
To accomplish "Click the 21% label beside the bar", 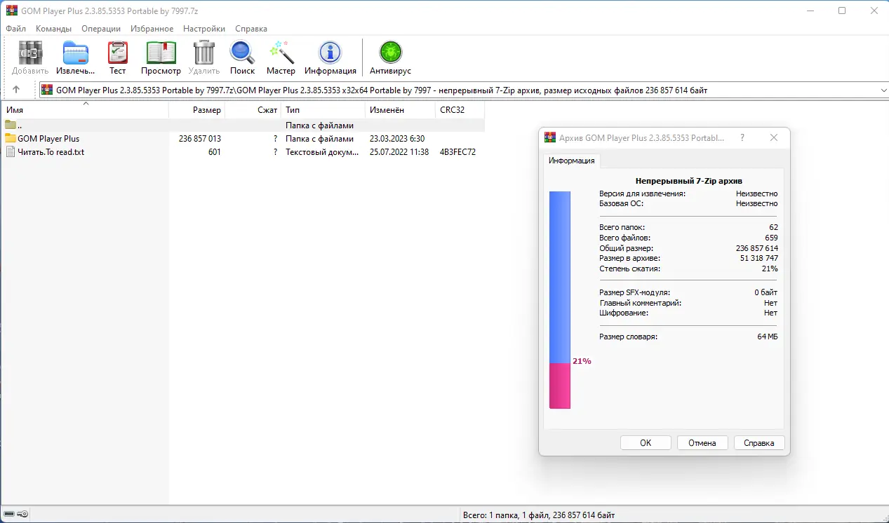I will 582,362.
